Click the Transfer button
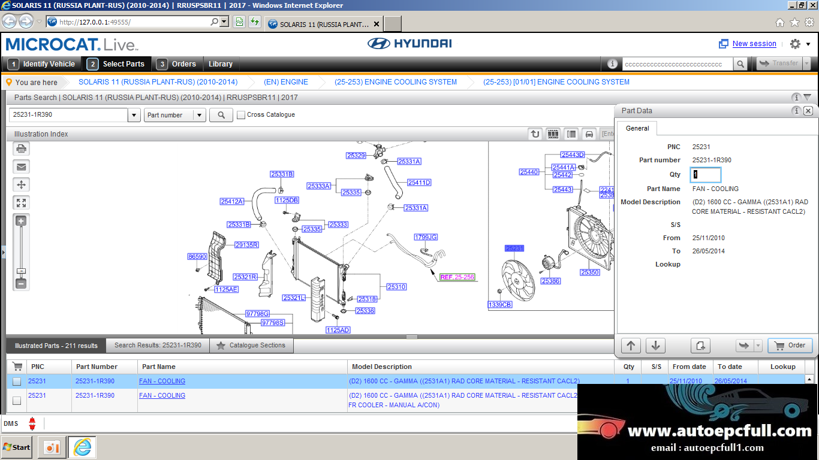 (778, 63)
